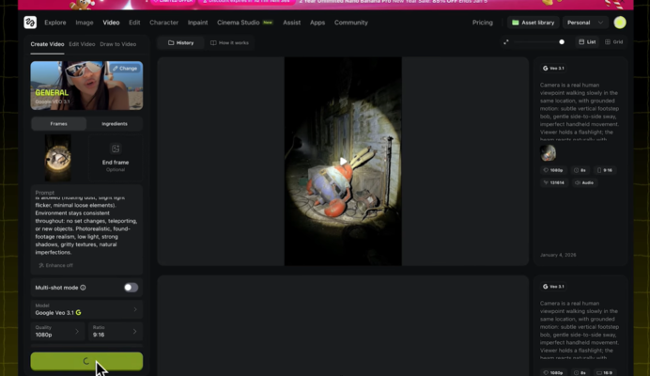Enable the Multi-shot mode switch

(x=131, y=288)
